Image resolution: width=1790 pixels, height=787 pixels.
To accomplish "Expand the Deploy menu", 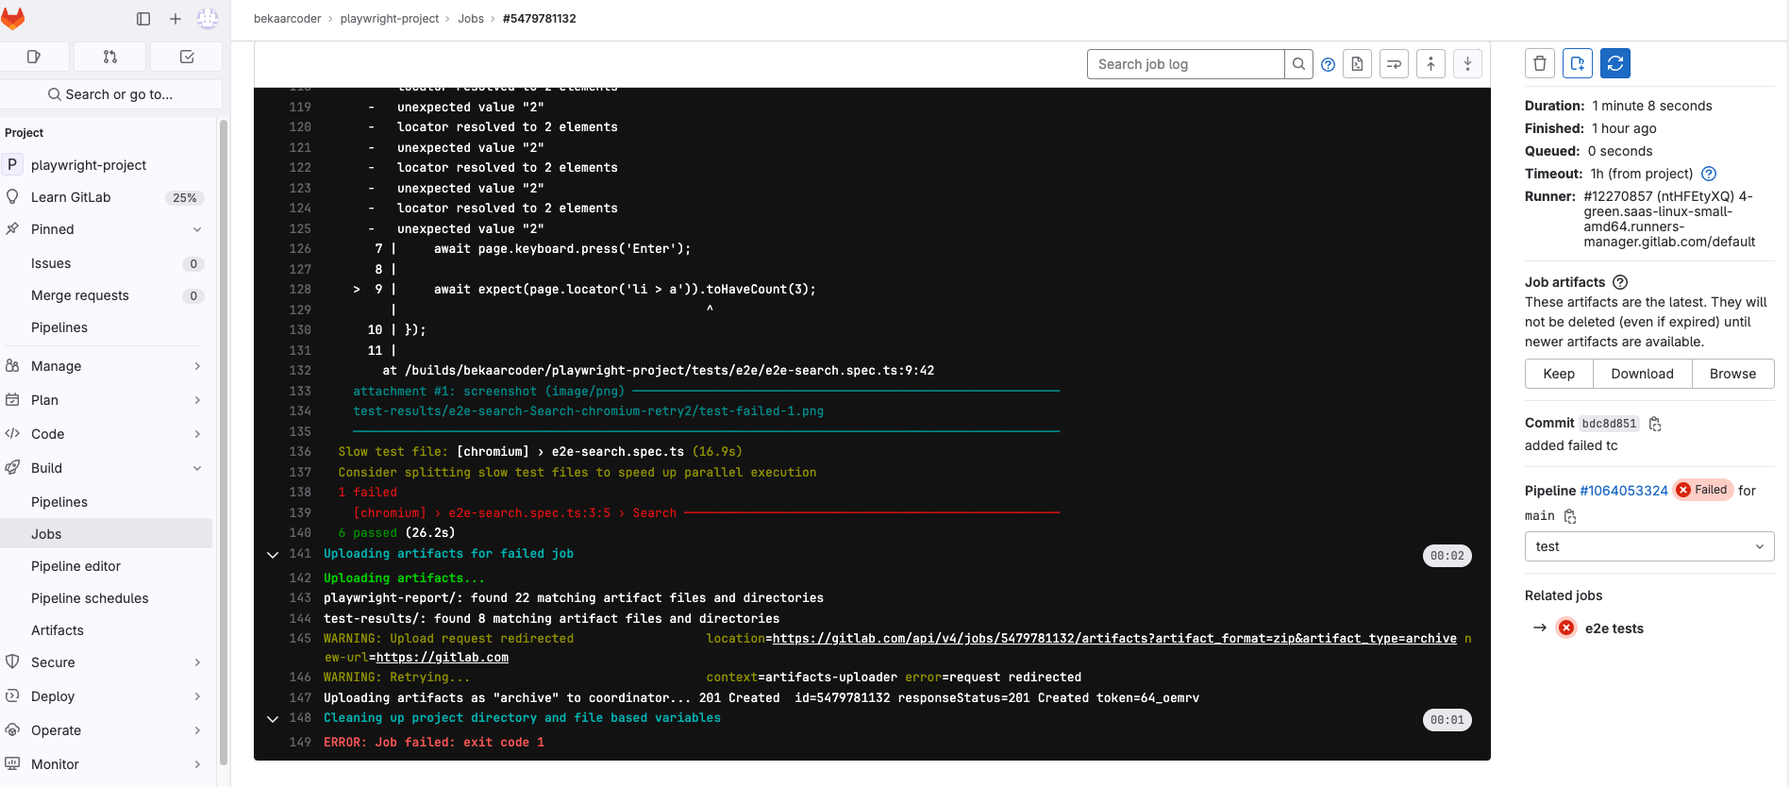I will coord(106,696).
